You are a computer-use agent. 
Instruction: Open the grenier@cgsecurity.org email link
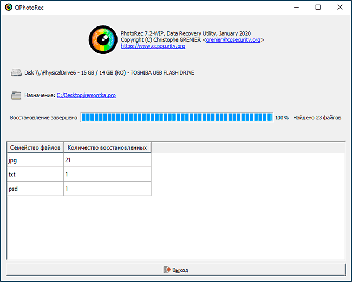(233, 40)
